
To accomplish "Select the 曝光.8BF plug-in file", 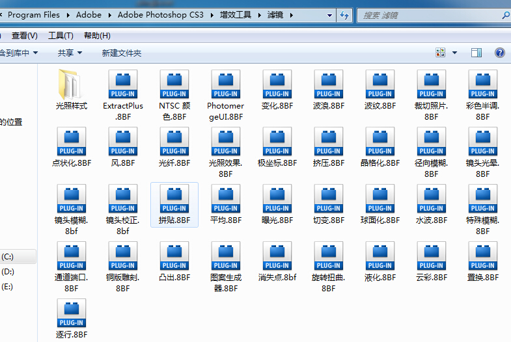I will pos(277,204).
